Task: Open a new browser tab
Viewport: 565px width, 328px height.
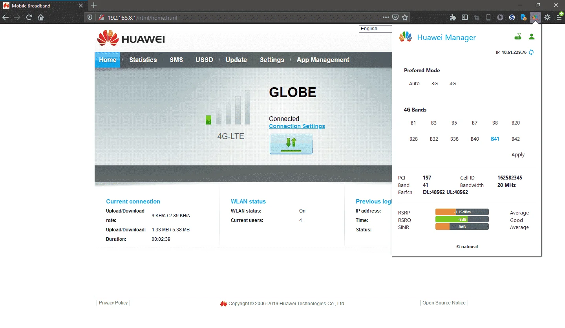Action: 93,5
